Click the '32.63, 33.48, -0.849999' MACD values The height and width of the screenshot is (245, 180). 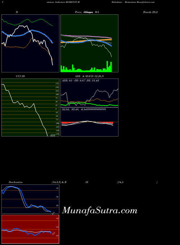(x=84, y=110)
